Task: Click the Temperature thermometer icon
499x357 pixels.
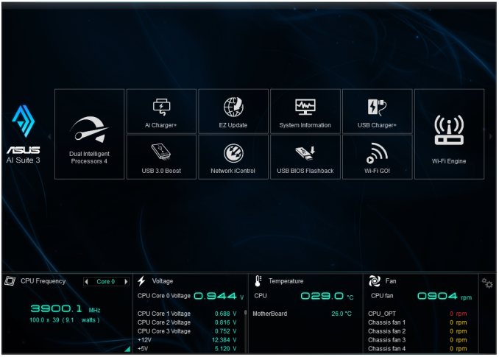Action: click(258, 281)
